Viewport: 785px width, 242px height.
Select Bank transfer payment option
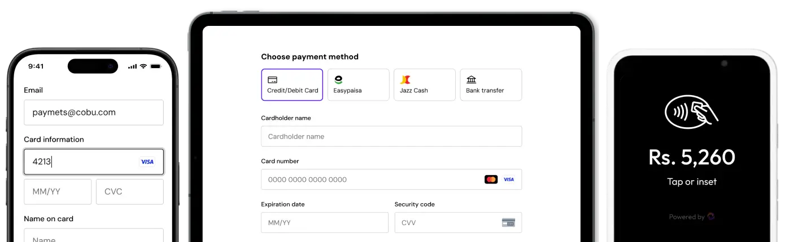point(491,85)
